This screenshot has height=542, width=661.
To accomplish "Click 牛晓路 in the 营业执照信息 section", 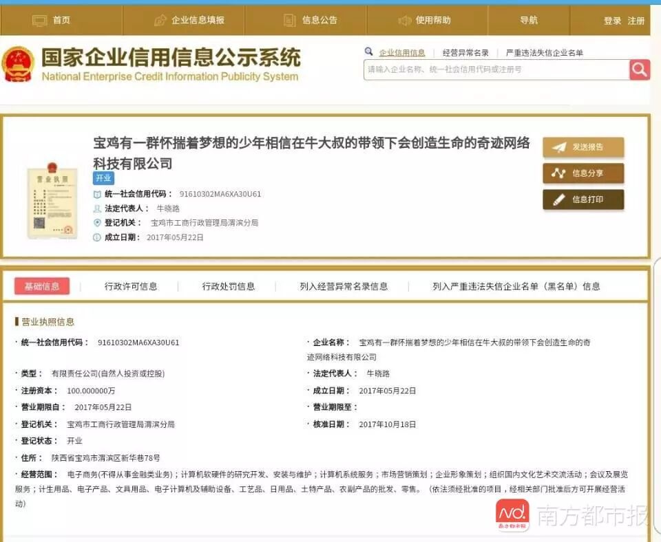I will [x=378, y=373].
